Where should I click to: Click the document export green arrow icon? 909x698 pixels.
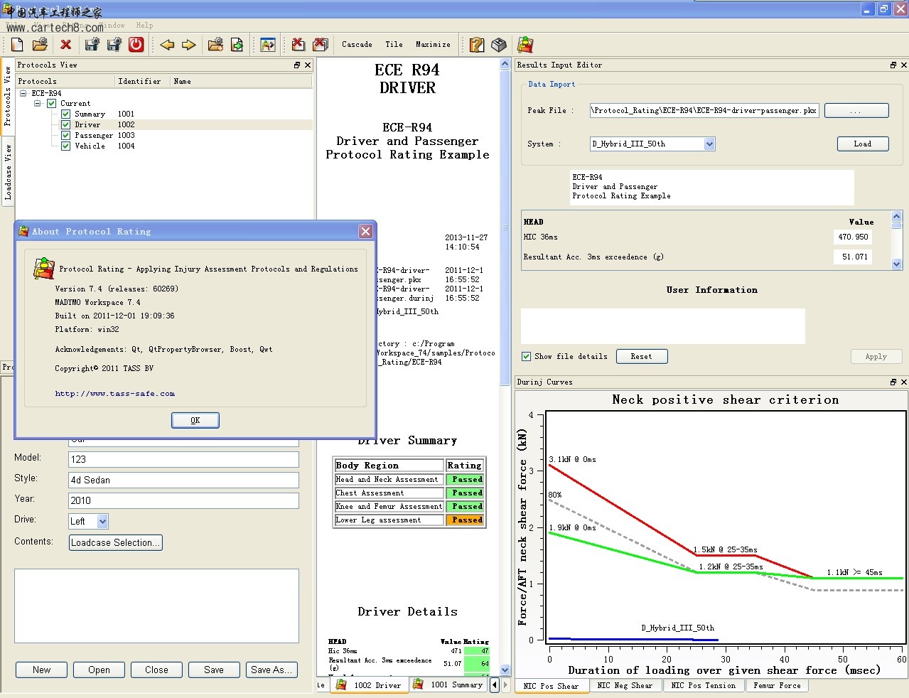point(237,45)
